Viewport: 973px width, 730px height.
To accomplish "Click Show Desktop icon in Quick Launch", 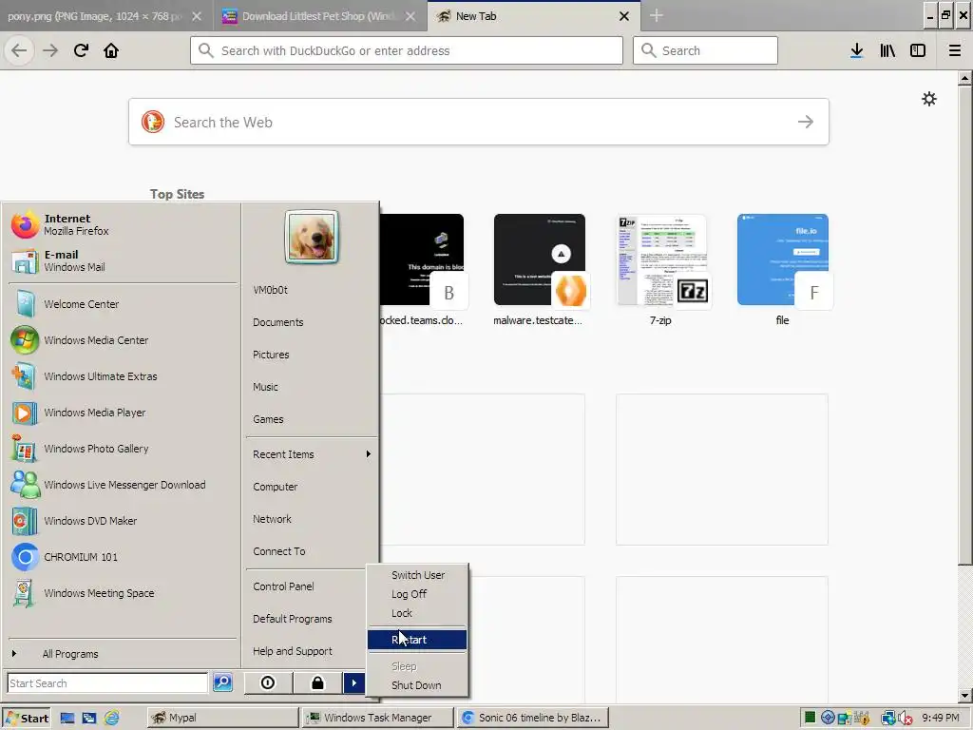I will click(67, 718).
